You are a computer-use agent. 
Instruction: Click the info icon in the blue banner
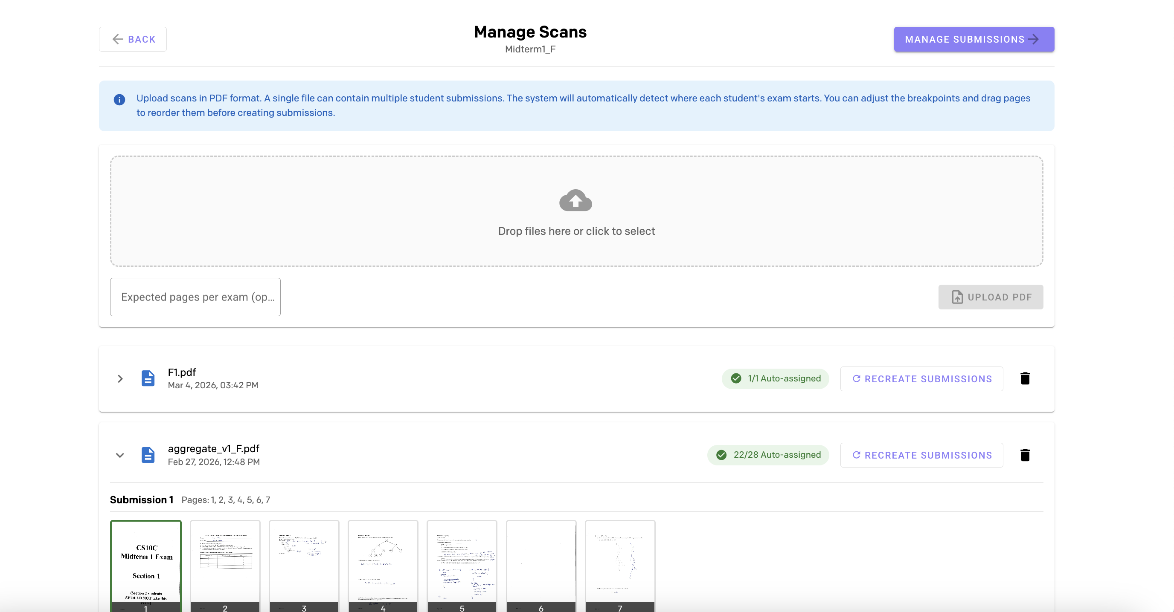(119, 99)
